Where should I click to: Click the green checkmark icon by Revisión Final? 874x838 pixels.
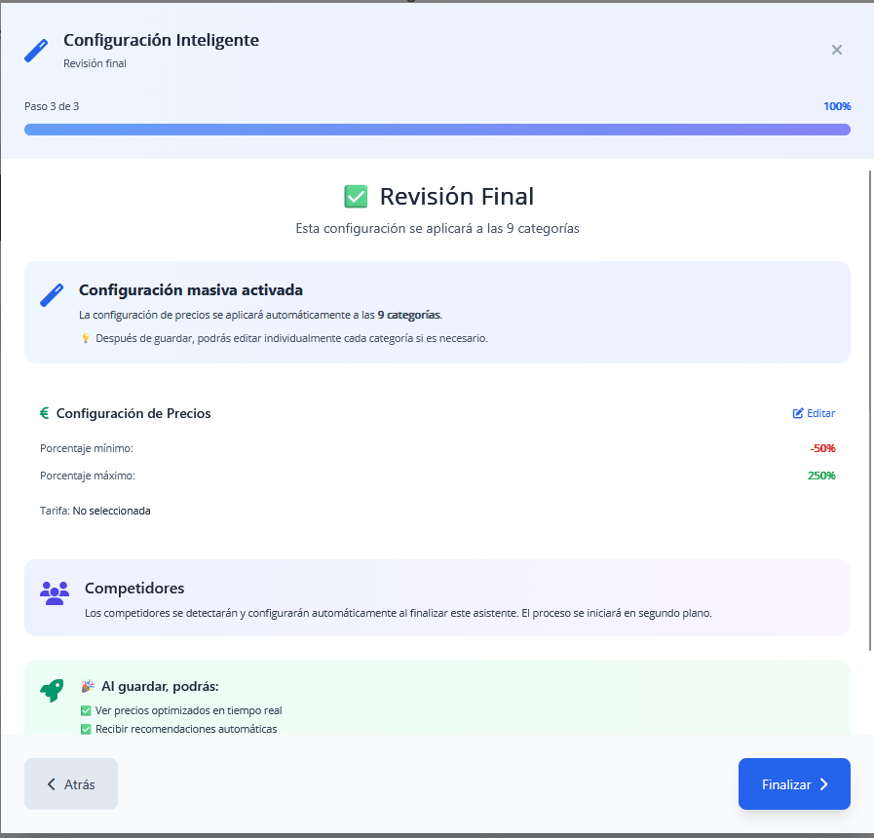point(356,197)
